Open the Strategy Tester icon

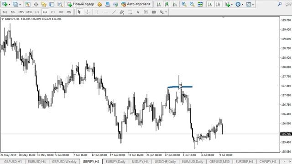click(x=60, y=4)
